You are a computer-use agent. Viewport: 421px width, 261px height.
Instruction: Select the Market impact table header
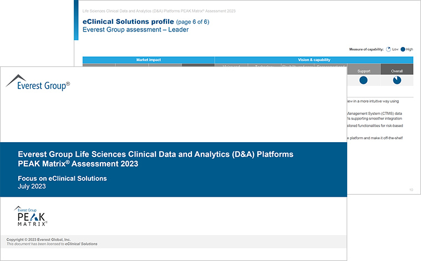click(x=148, y=60)
